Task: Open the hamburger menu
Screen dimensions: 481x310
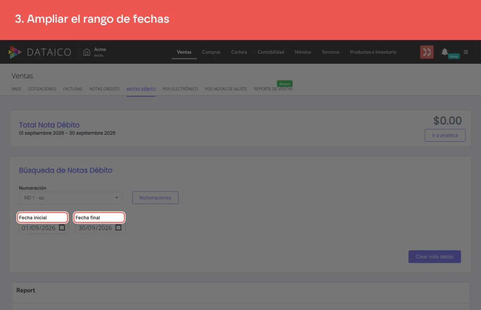Action: (466, 52)
